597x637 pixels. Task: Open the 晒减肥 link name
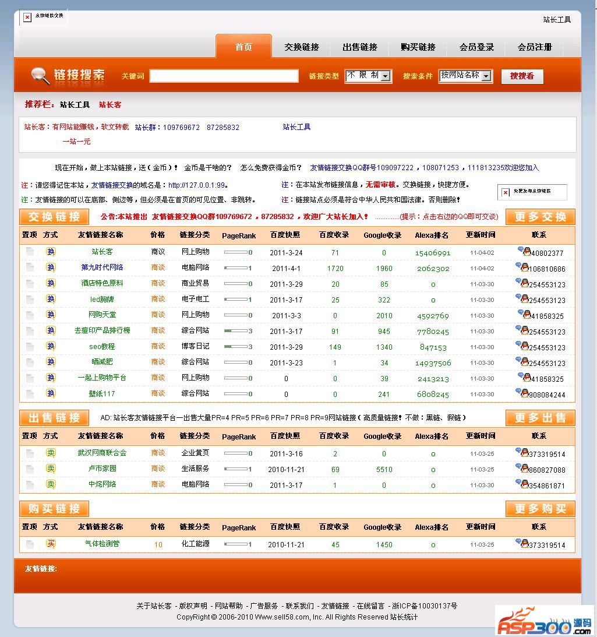pyautogui.click(x=102, y=362)
